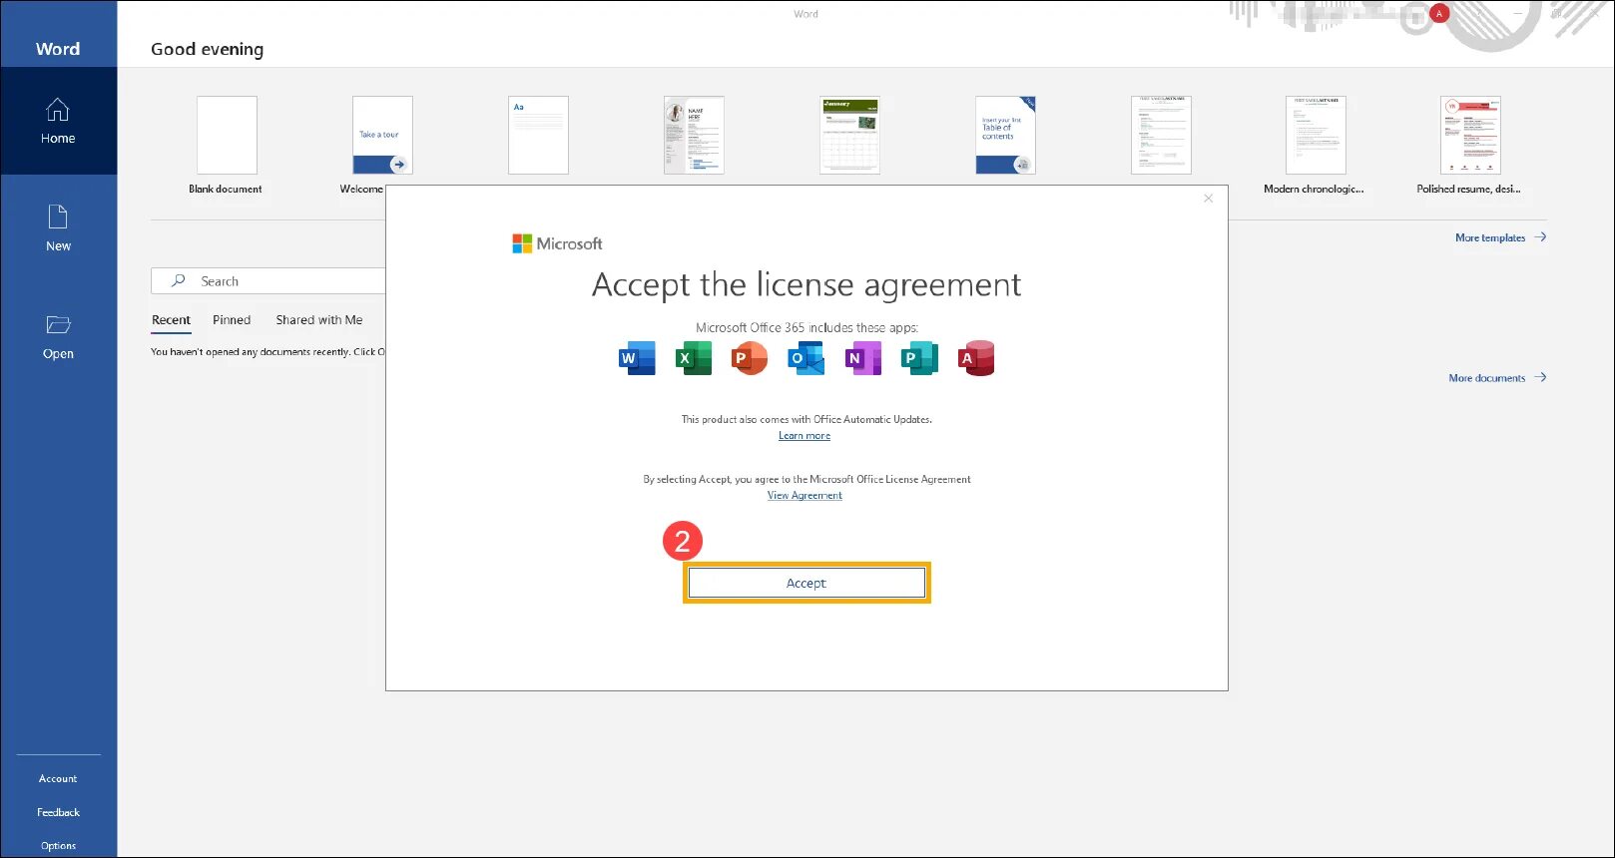The height and width of the screenshot is (858, 1615).
Task: Select the photo resume template thumbnail
Action: pyautogui.click(x=694, y=136)
